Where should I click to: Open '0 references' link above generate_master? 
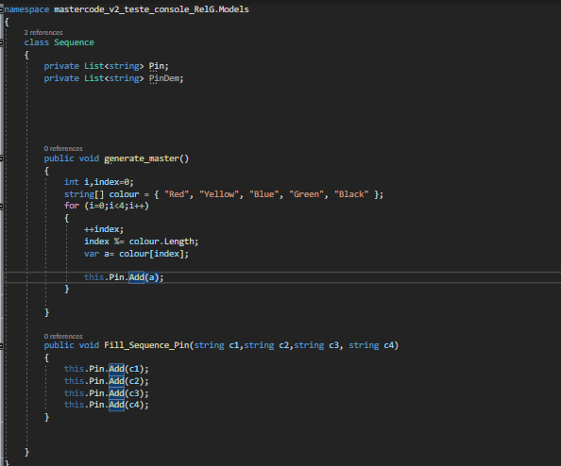coord(63,149)
